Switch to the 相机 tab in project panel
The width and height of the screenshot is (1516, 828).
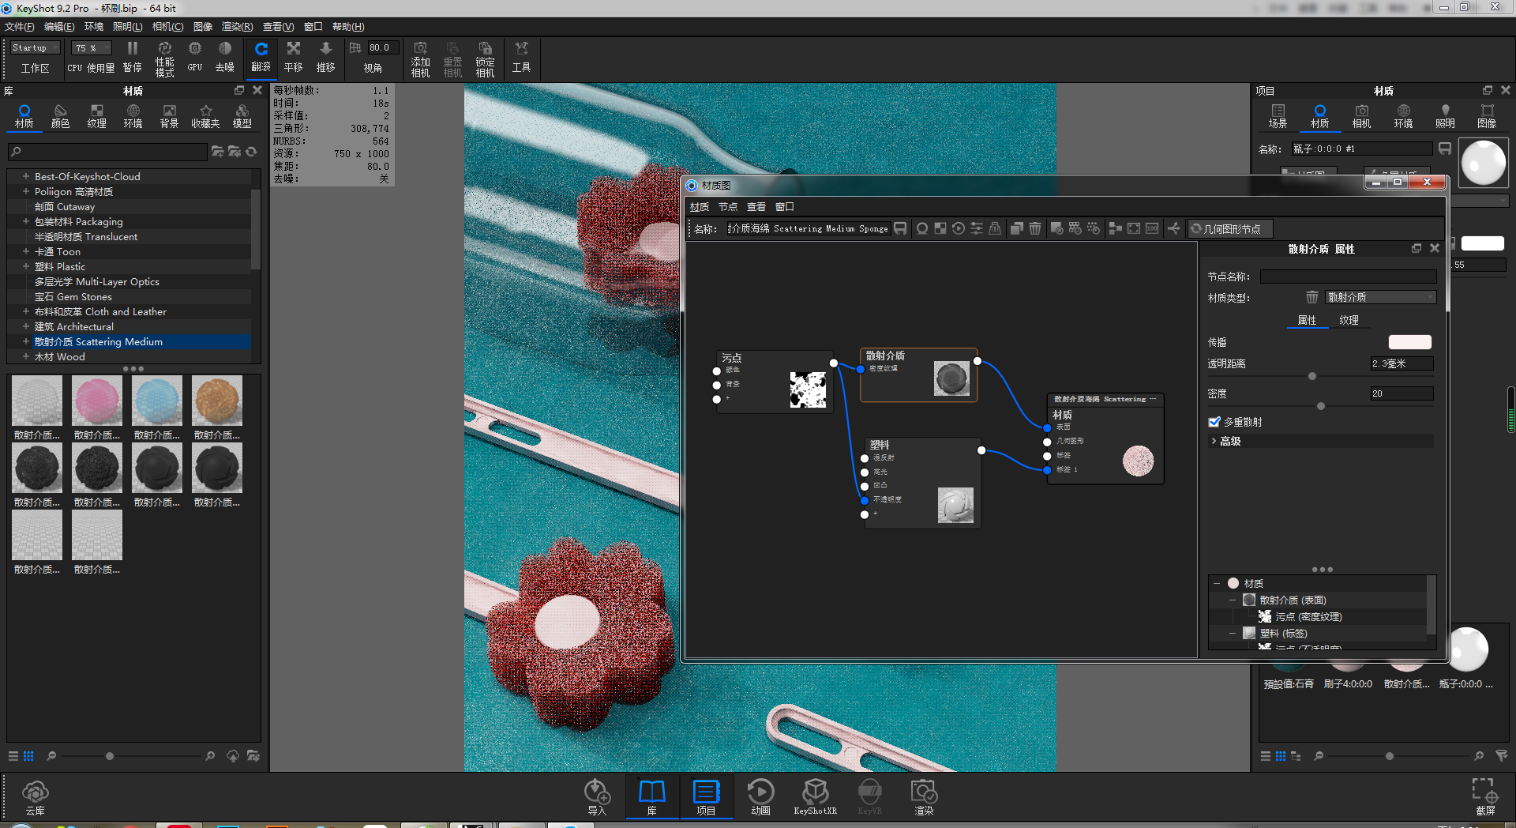point(1360,115)
